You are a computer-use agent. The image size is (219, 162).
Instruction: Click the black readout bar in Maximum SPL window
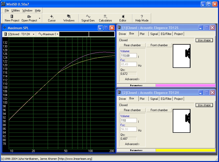point(87,34)
